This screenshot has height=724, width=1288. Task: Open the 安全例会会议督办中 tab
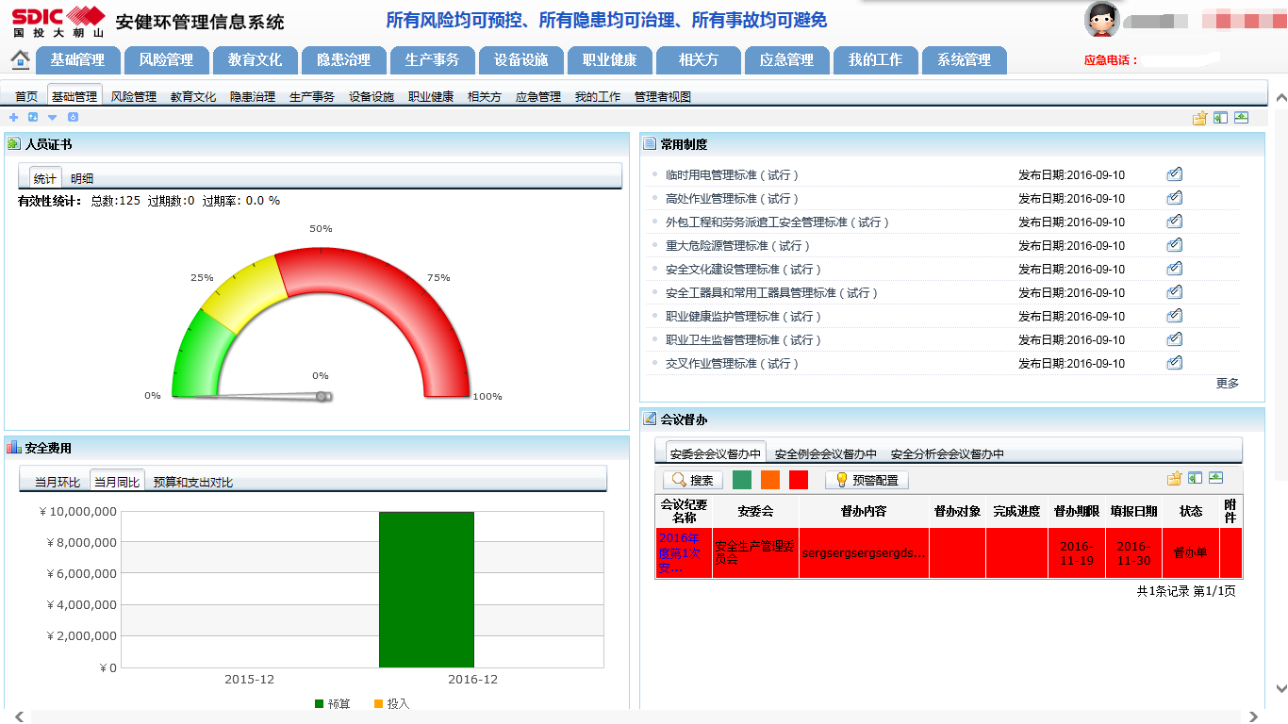[825, 453]
